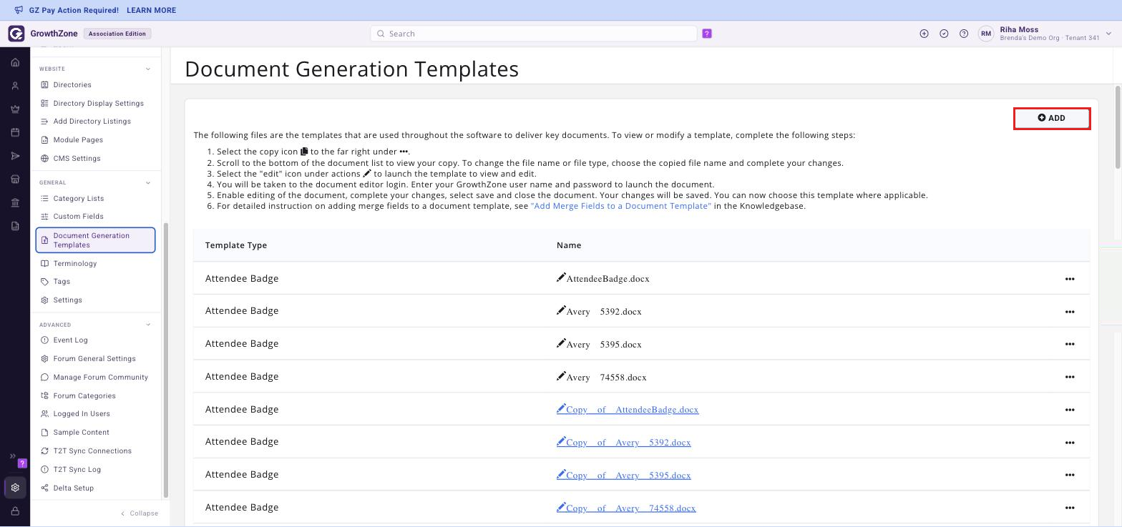Collapse the ADVANCED section chevron
The height and width of the screenshot is (527, 1122).
click(x=148, y=325)
